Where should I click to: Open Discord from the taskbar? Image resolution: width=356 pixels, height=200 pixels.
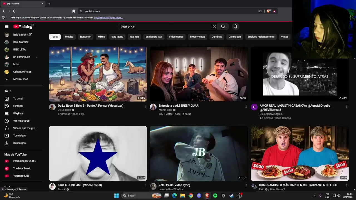click(199, 196)
